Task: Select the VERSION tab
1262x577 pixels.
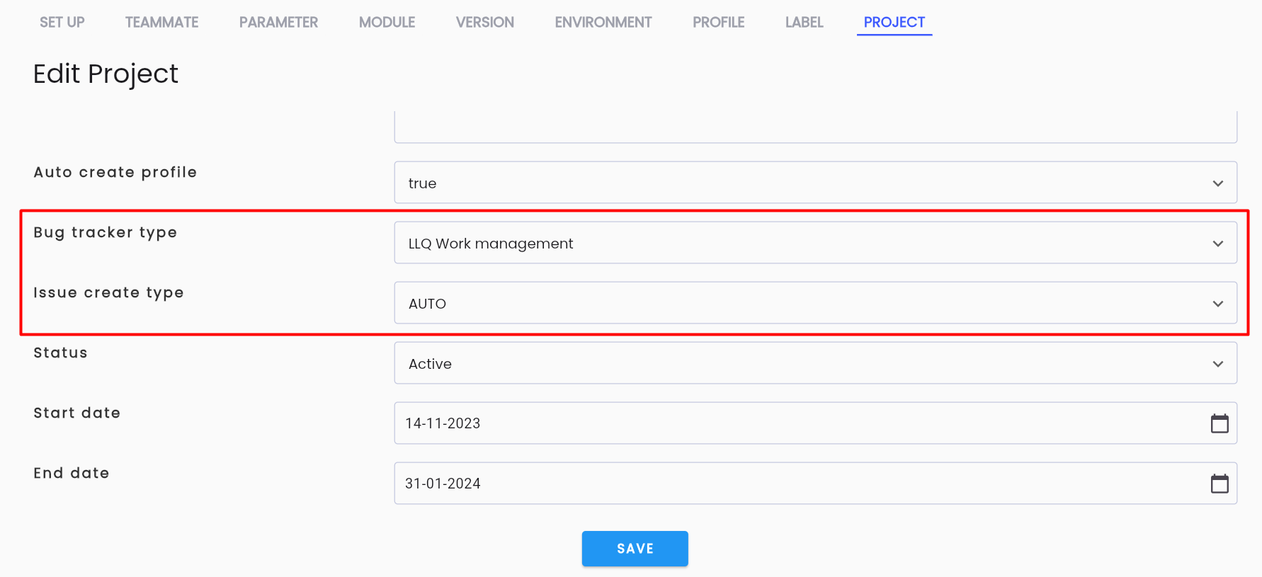Action: click(485, 22)
